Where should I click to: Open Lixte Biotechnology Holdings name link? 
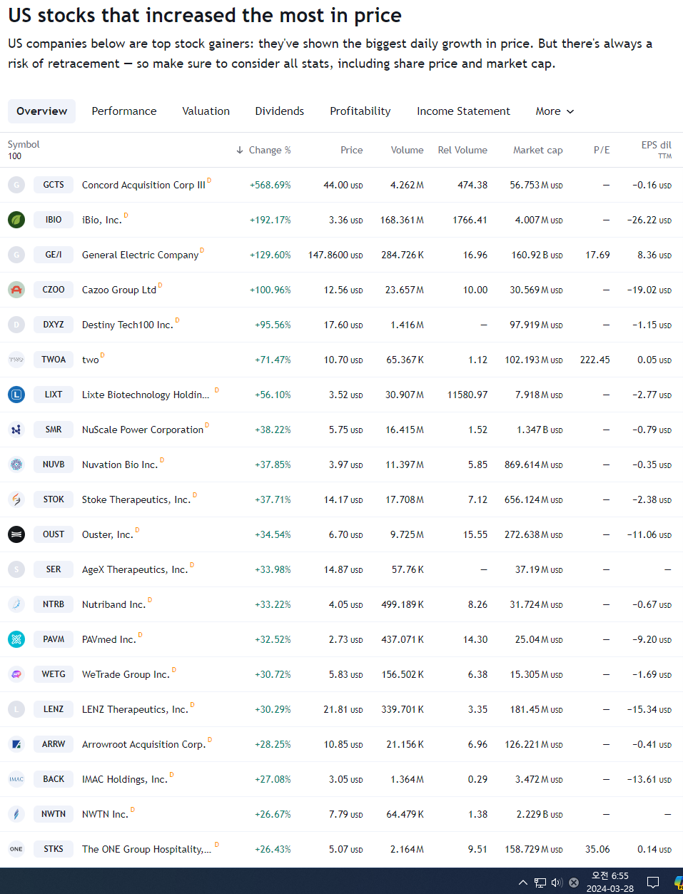point(146,395)
